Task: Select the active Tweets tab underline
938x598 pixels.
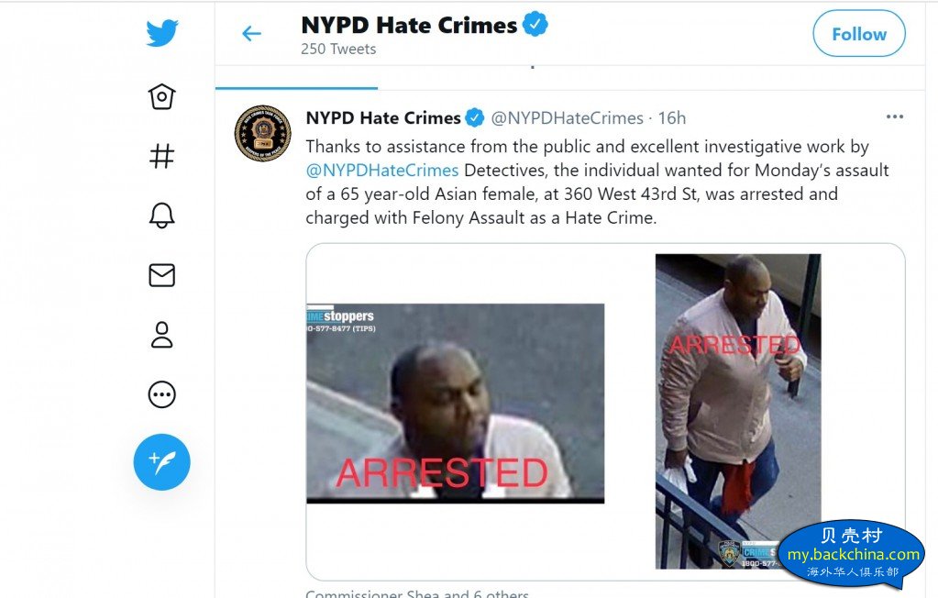Action: click(297, 88)
